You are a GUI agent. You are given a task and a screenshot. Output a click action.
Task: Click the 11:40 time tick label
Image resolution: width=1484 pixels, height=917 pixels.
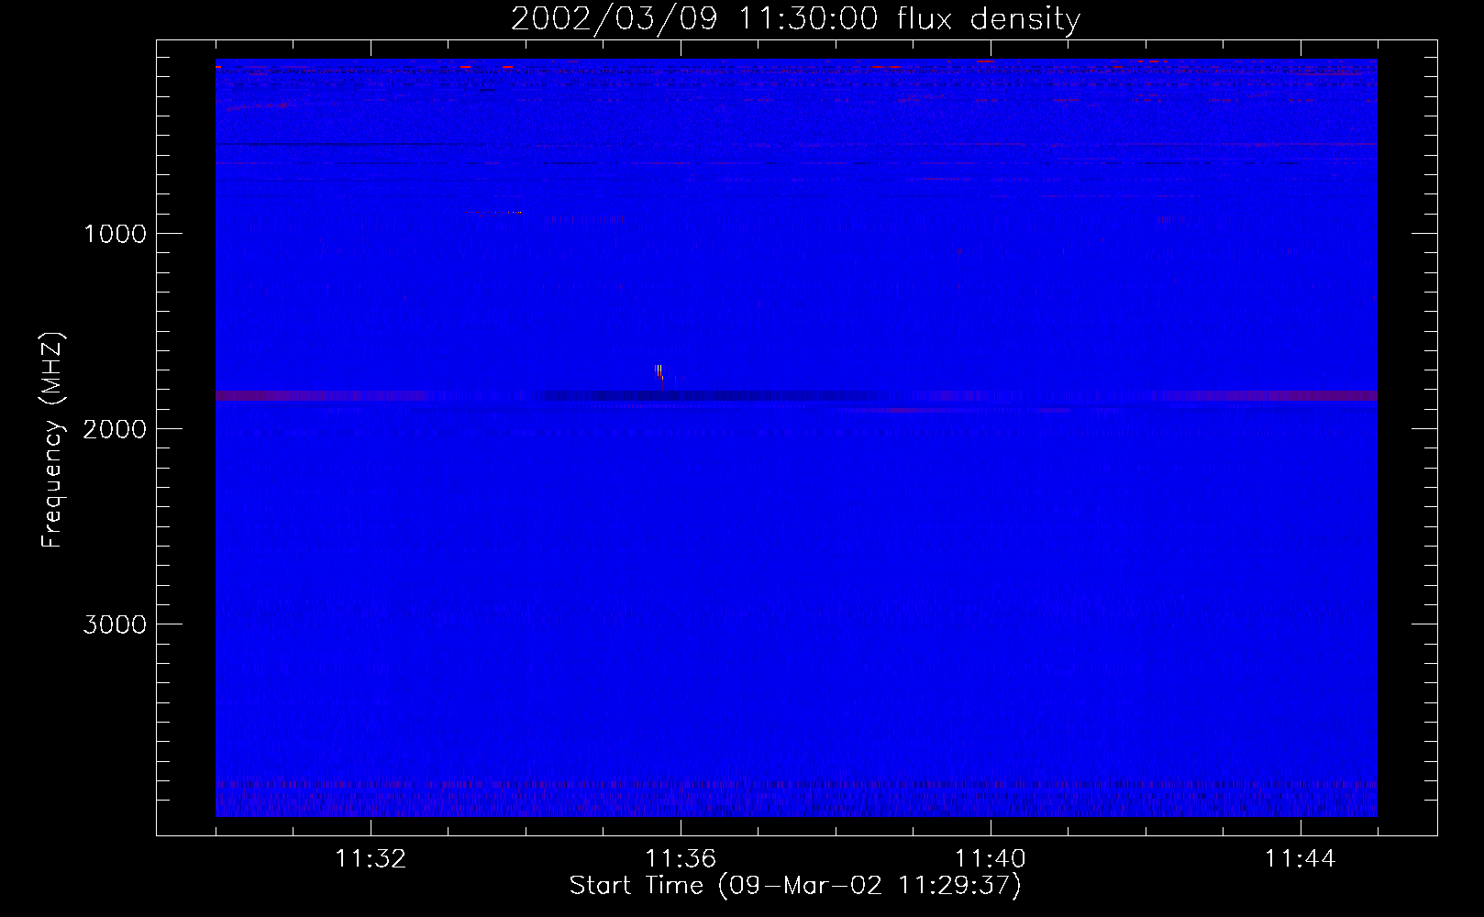[991, 859]
